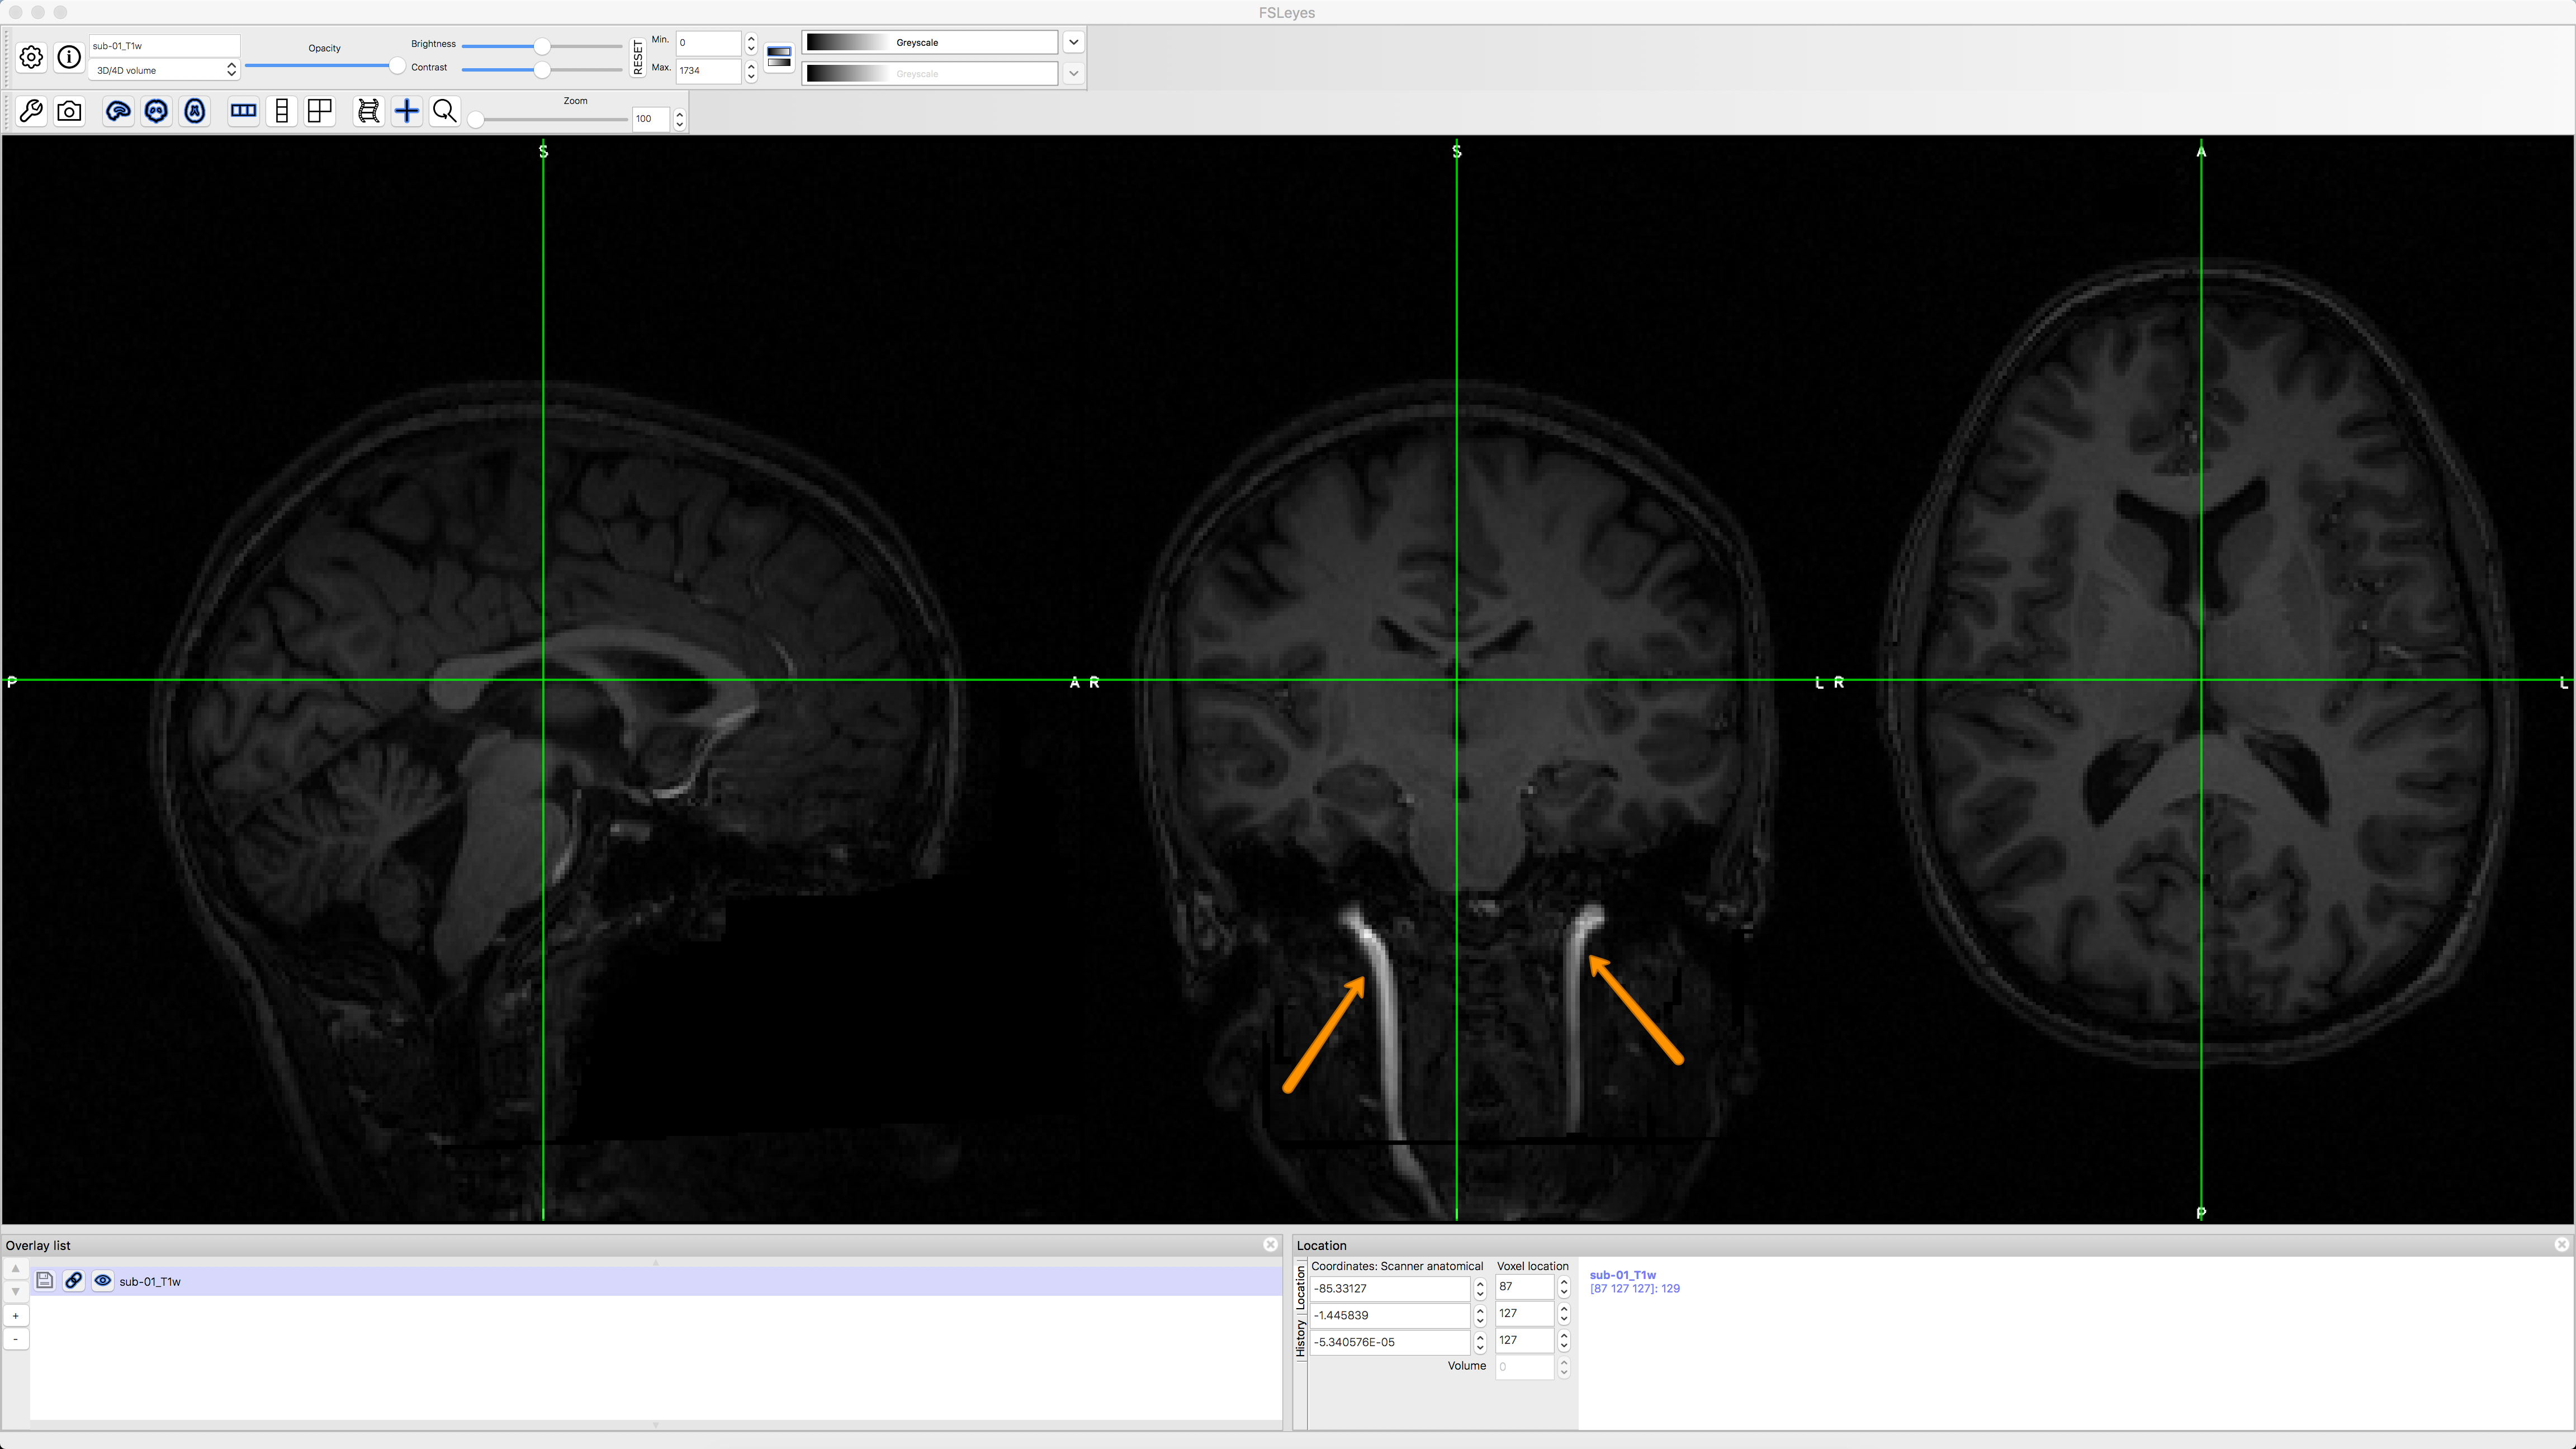
Task: Toggle overlay group link chain icon
Action: pyautogui.click(x=73, y=1280)
